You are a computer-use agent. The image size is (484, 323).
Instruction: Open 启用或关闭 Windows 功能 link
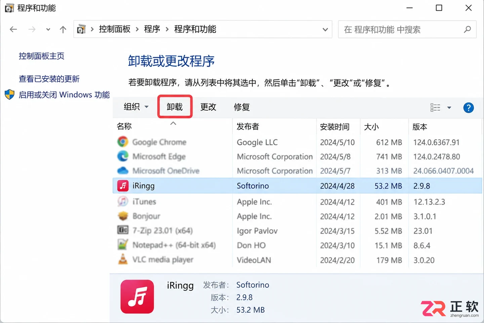[x=64, y=95]
